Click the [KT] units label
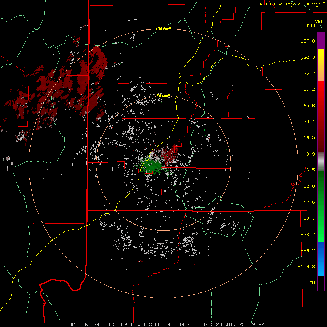 310,25
